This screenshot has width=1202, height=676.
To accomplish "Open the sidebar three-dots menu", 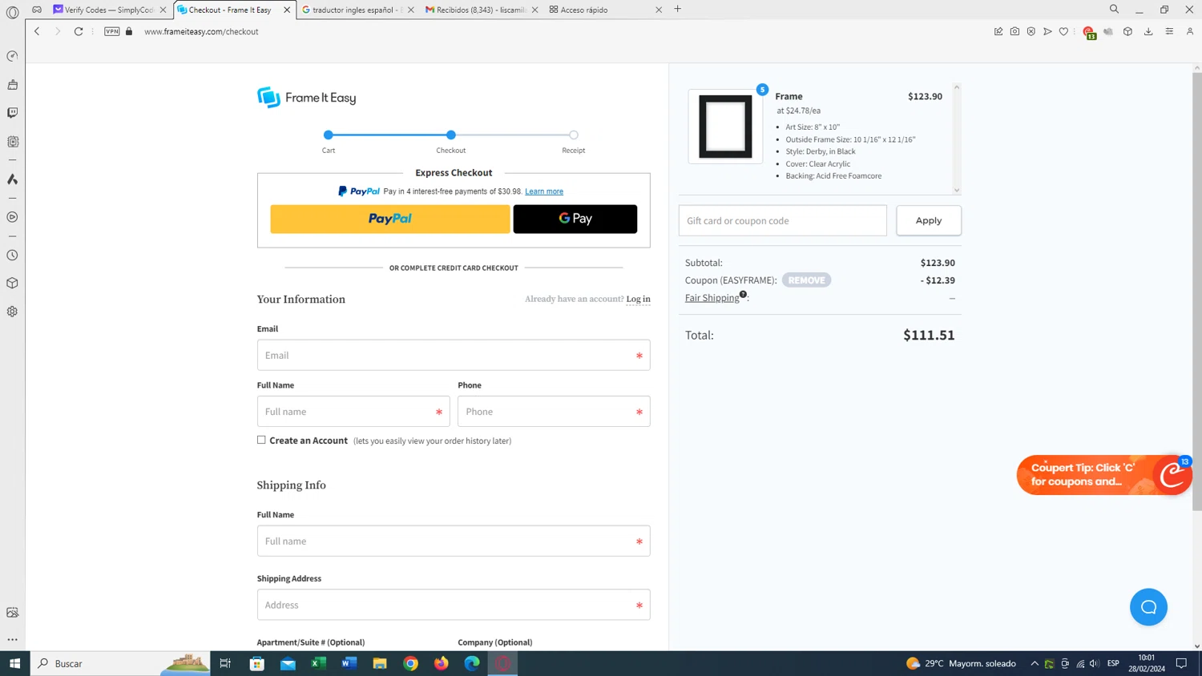I will (x=12, y=640).
